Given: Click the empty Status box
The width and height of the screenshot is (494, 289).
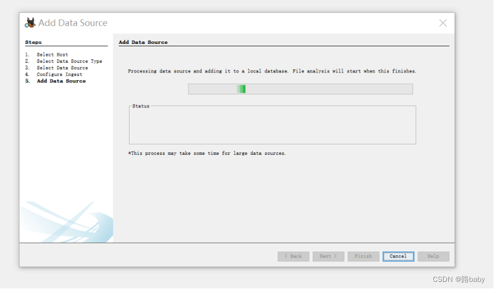Looking at the screenshot, I should pyautogui.click(x=272, y=125).
